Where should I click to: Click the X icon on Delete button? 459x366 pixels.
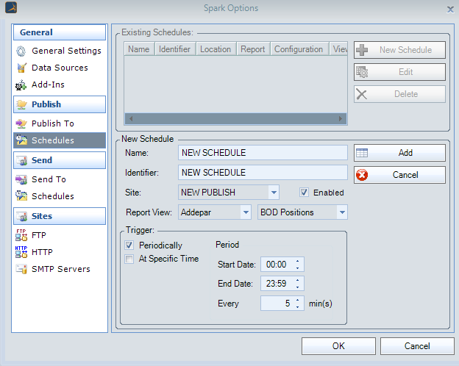[x=362, y=94]
